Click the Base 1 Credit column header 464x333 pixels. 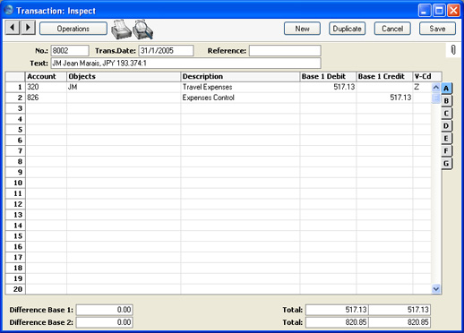coord(384,77)
